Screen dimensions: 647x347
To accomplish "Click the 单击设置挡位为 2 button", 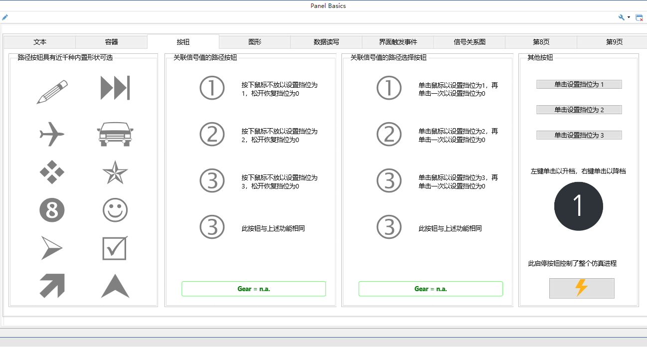I will pos(579,110).
